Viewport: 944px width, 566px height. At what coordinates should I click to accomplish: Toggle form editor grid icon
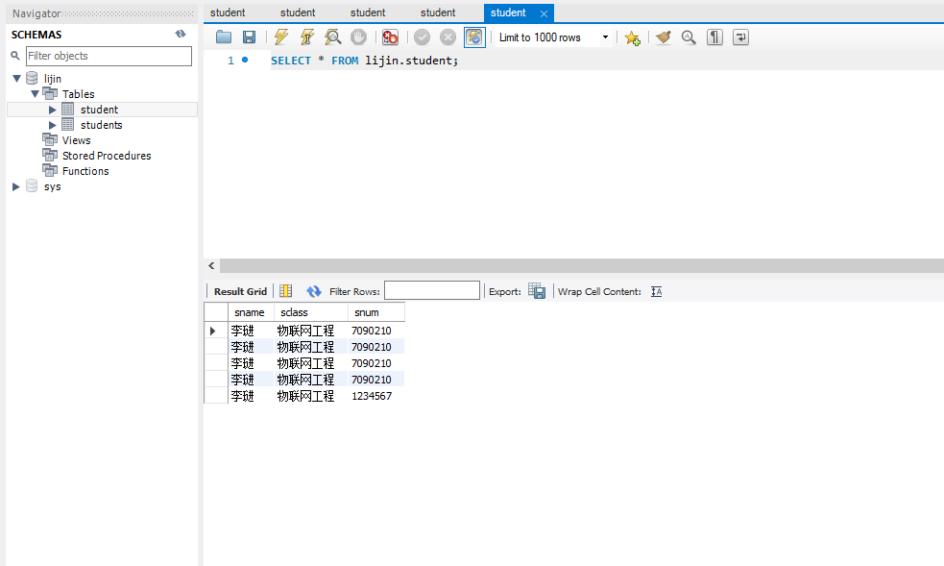click(x=286, y=291)
